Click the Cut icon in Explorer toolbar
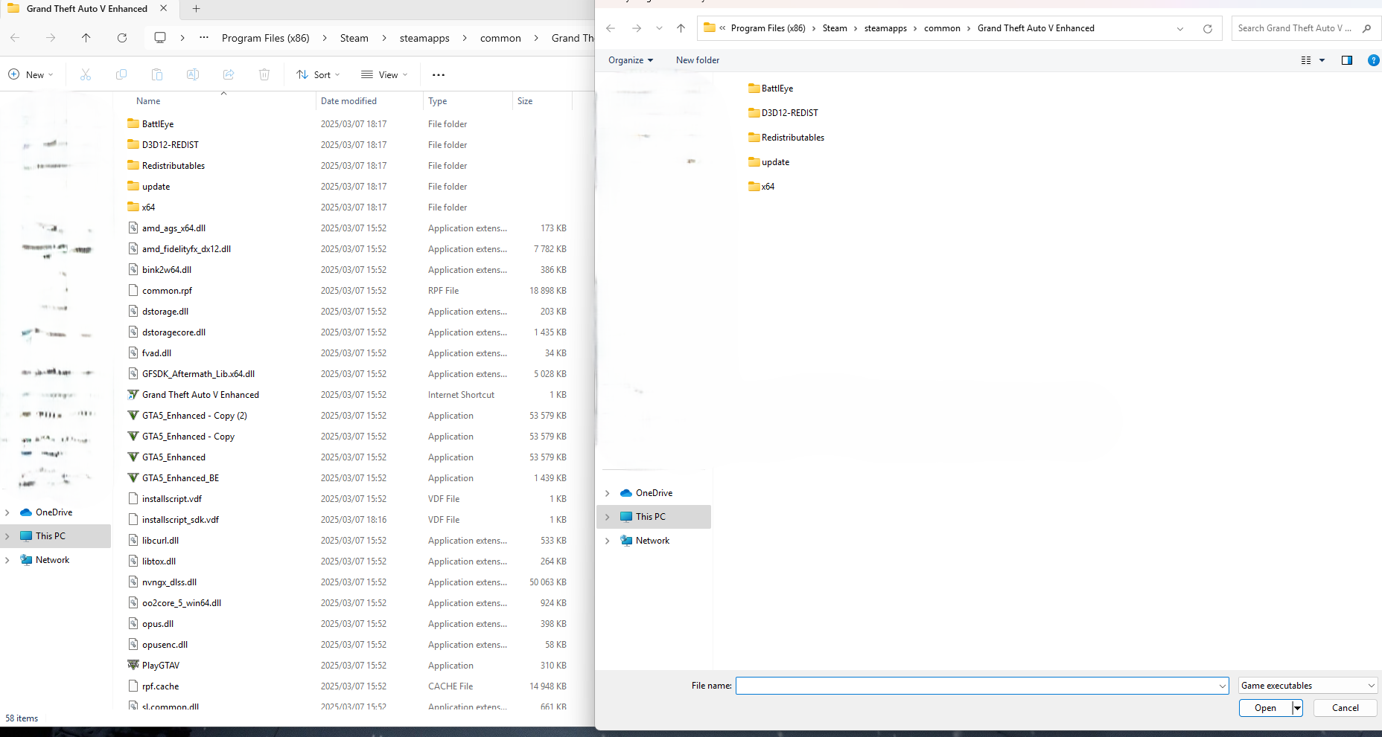Screen dimensions: 1382x737 [86, 74]
